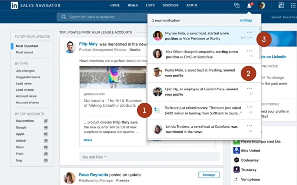
Task: Click the notification panel scrollbar
Action: tap(260, 43)
